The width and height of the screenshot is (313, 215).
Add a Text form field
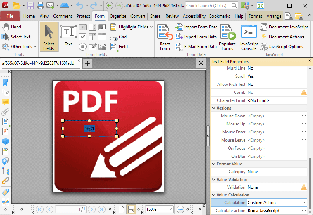[x=69, y=35]
